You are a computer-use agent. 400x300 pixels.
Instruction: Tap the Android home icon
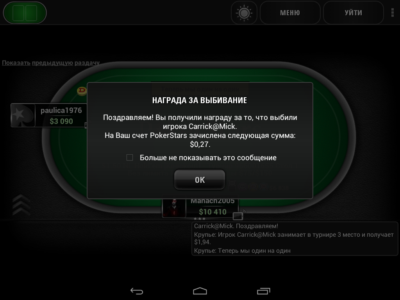[x=200, y=291]
